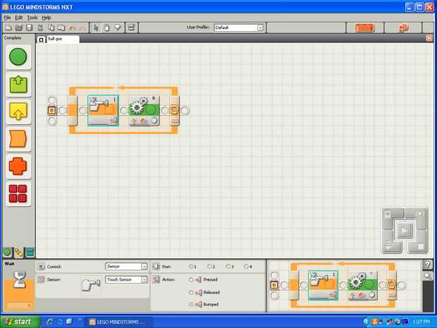Click the Open Program folder icon
The image size is (437, 328).
pos(18,28)
